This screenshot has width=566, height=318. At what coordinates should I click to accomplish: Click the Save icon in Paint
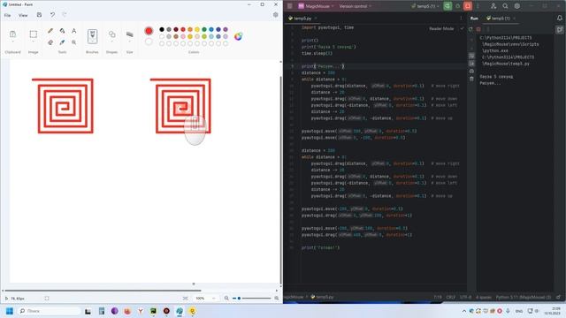(x=39, y=15)
